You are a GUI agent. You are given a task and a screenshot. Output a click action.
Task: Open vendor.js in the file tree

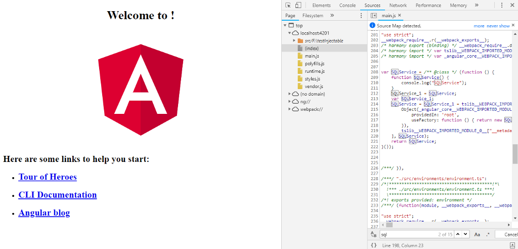click(x=314, y=87)
